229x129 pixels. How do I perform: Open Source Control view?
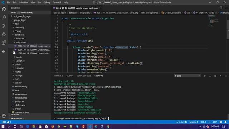pyautogui.click(x=4, y=26)
